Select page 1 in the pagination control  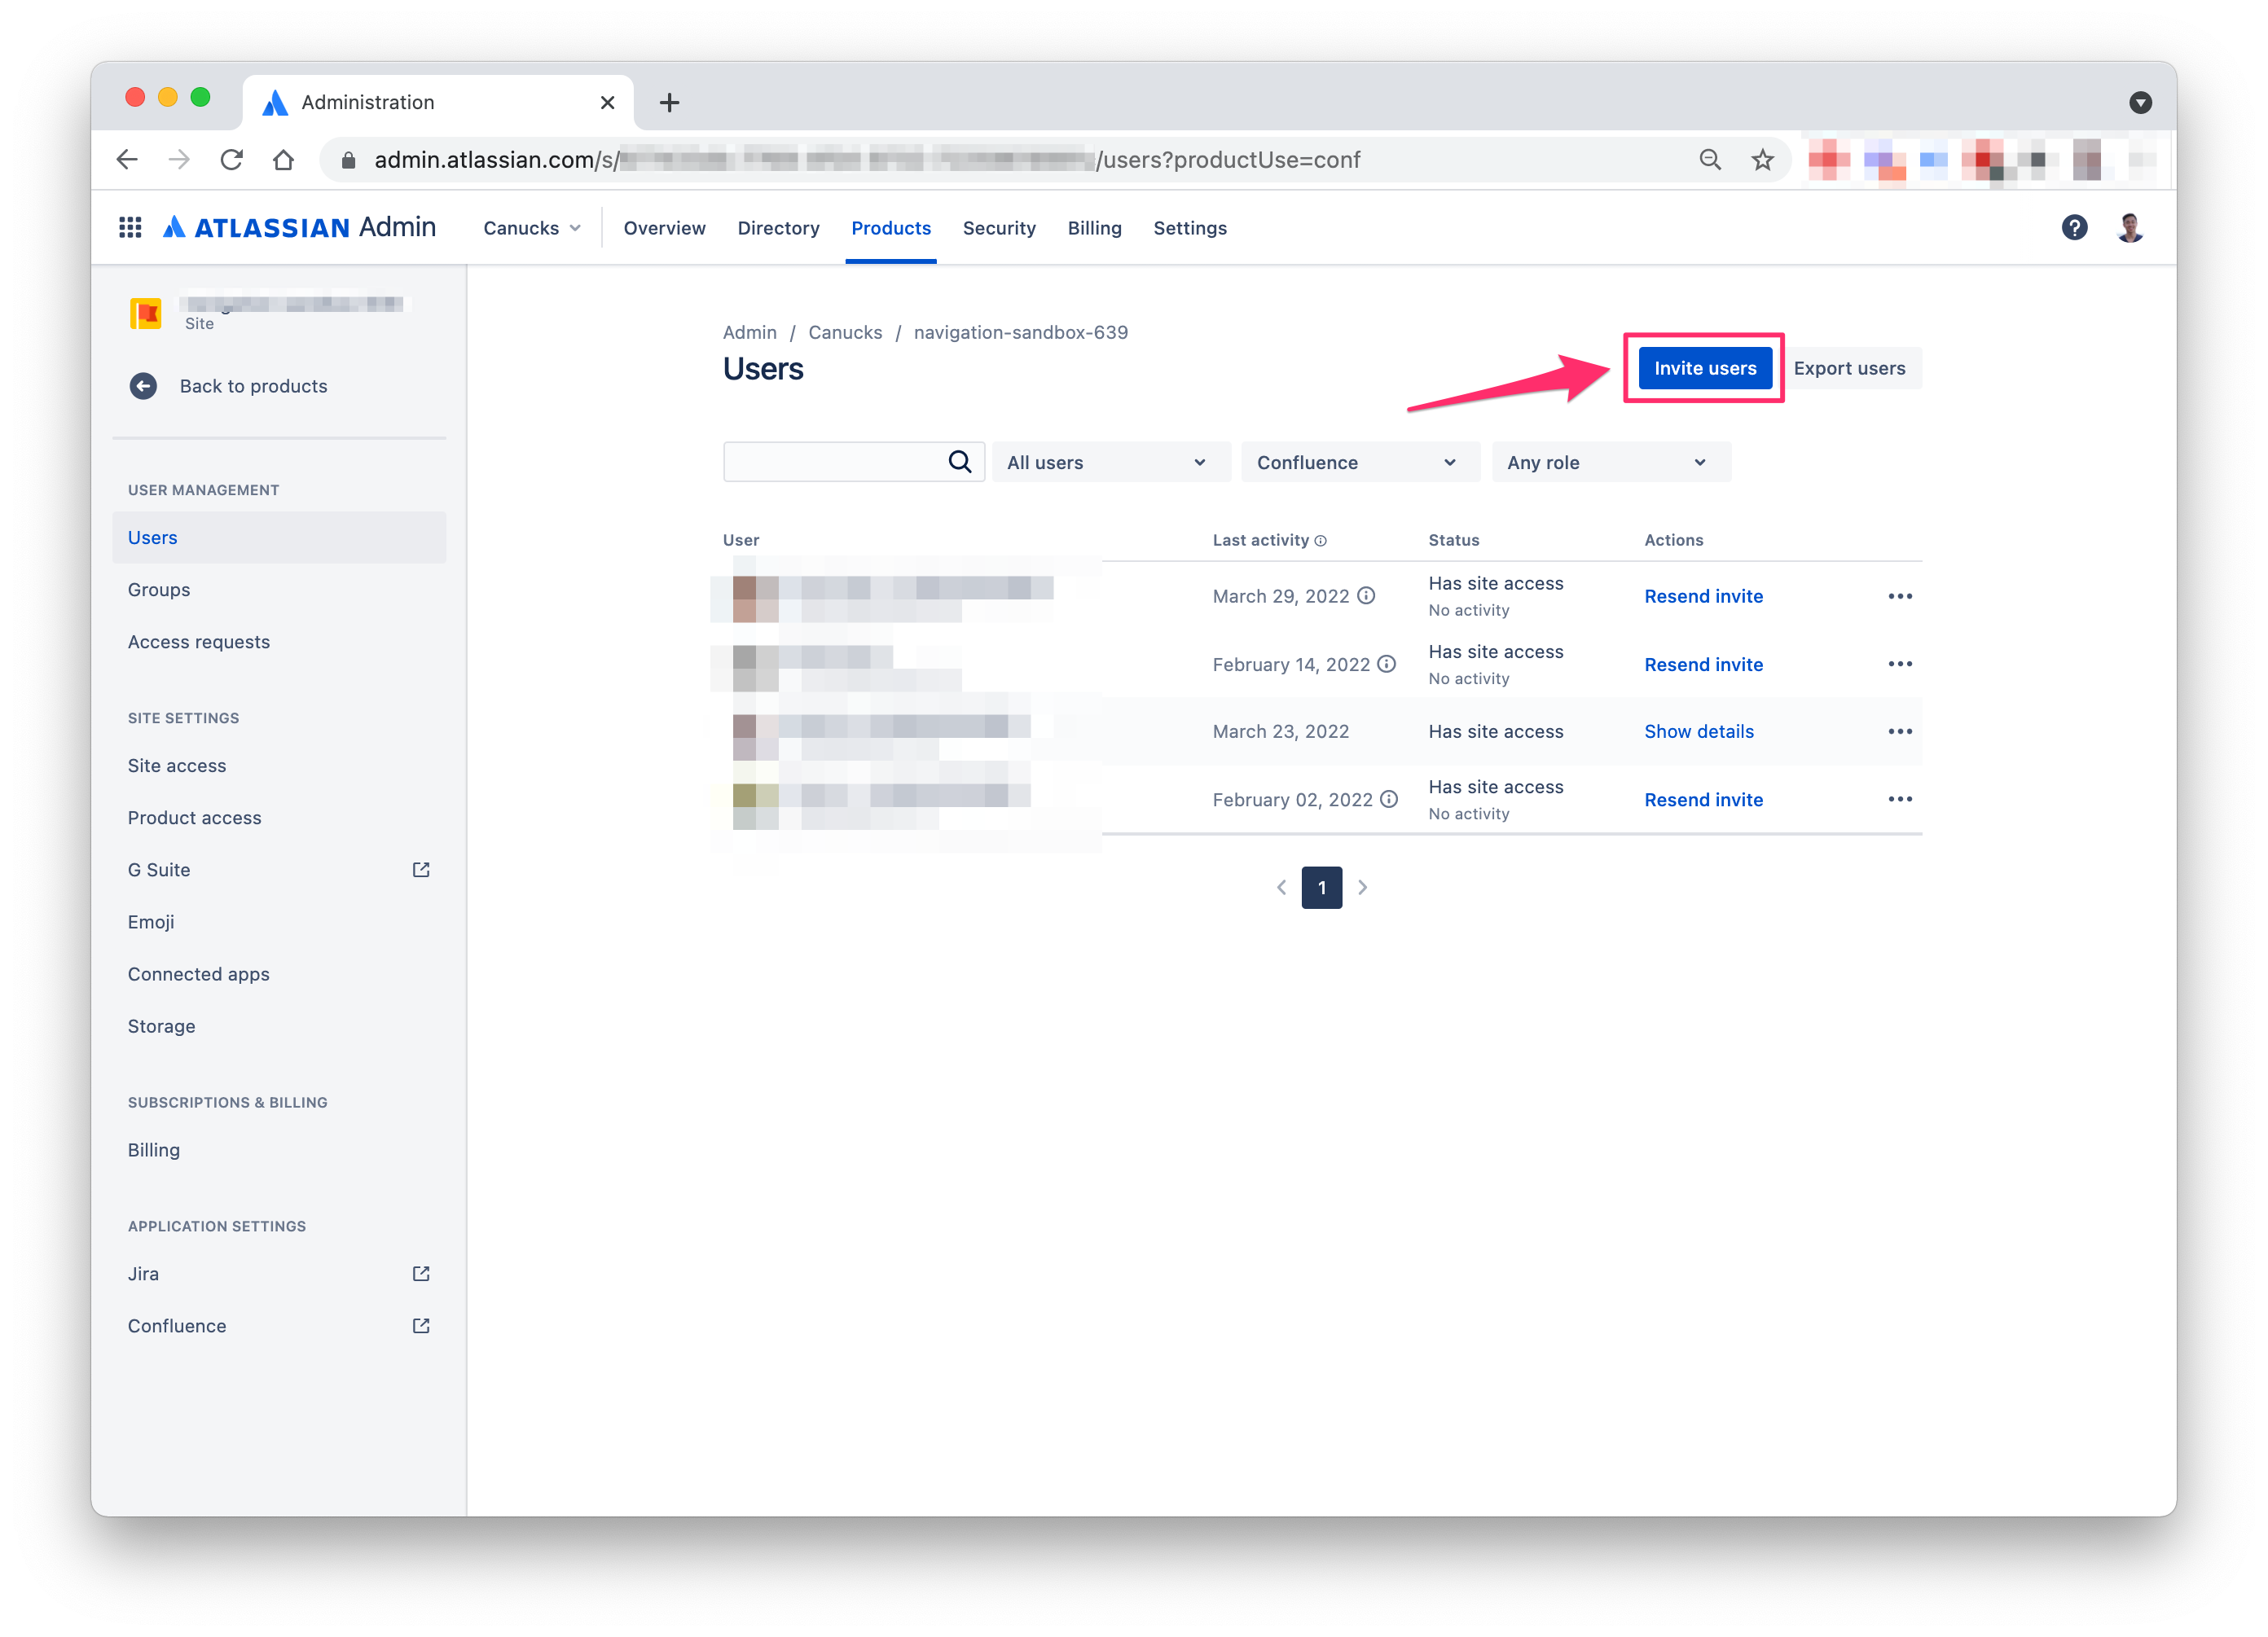click(1322, 887)
